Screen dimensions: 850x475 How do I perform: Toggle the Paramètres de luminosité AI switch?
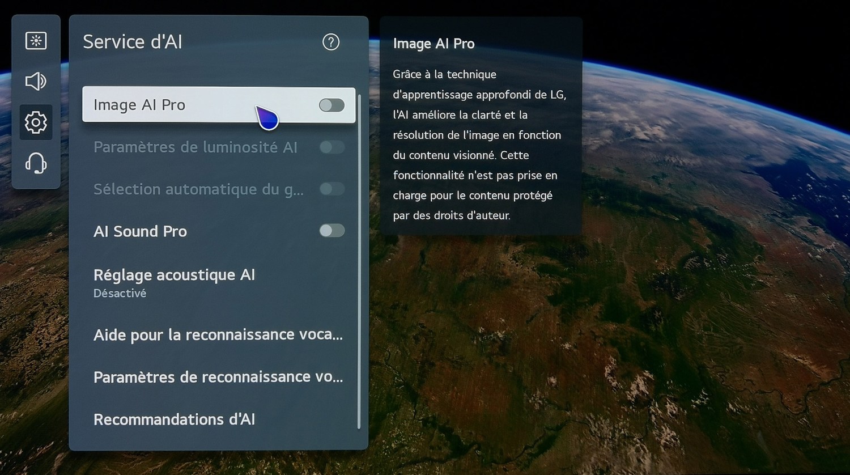pos(331,147)
